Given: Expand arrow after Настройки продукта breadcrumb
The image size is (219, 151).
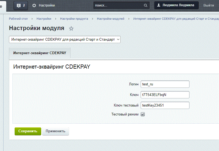Looking at the screenshot, I should coord(93,19).
